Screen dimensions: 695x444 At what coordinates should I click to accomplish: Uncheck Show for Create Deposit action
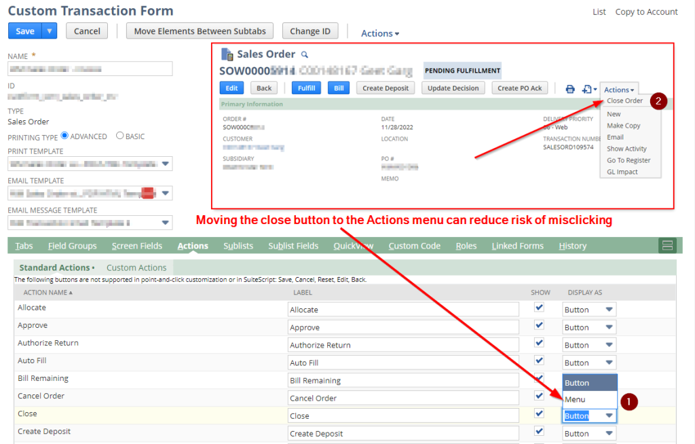coord(539,431)
